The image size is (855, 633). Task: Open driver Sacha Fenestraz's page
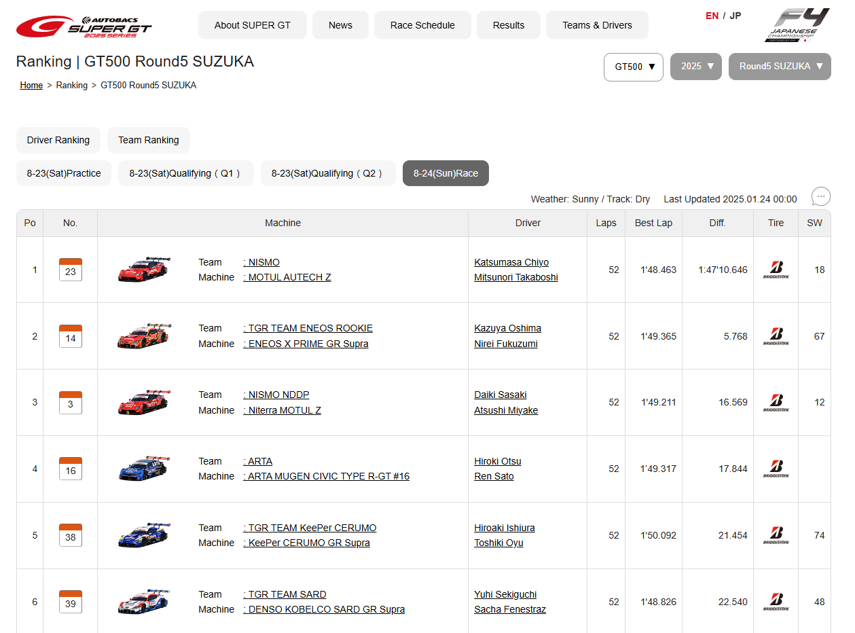[510, 609]
